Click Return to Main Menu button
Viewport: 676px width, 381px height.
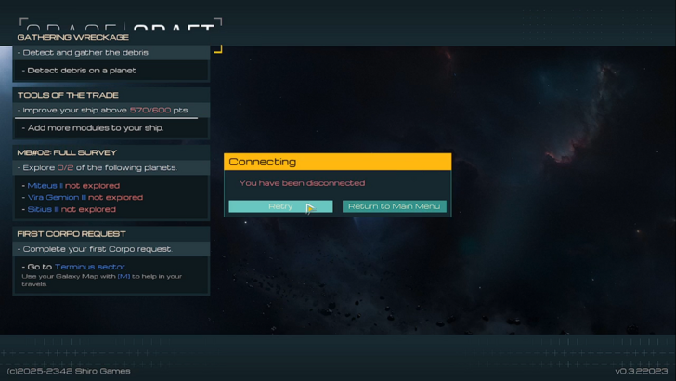coord(394,206)
